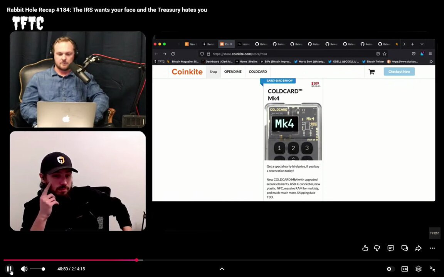
Task: Toggle reader view icon in address bar
Action: [x=378, y=54]
